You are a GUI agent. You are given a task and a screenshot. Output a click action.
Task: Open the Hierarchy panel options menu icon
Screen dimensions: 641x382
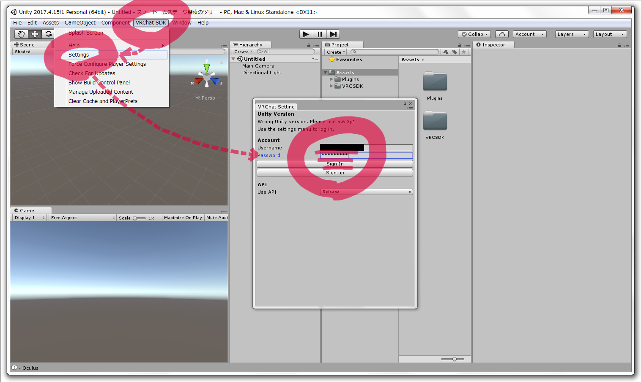(316, 46)
